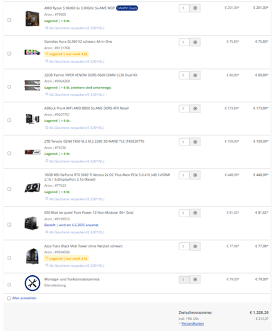Screen dimensions: 273x331
Task: Click the be quiet! Pure Power quantity field
Action: pyautogui.click(x=184, y=213)
